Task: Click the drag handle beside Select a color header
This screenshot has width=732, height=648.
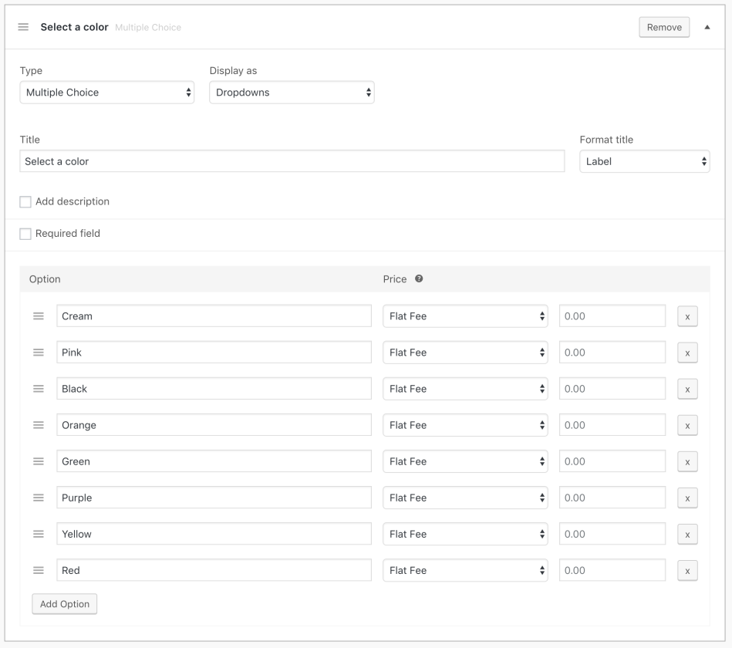Action: coord(23,27)
